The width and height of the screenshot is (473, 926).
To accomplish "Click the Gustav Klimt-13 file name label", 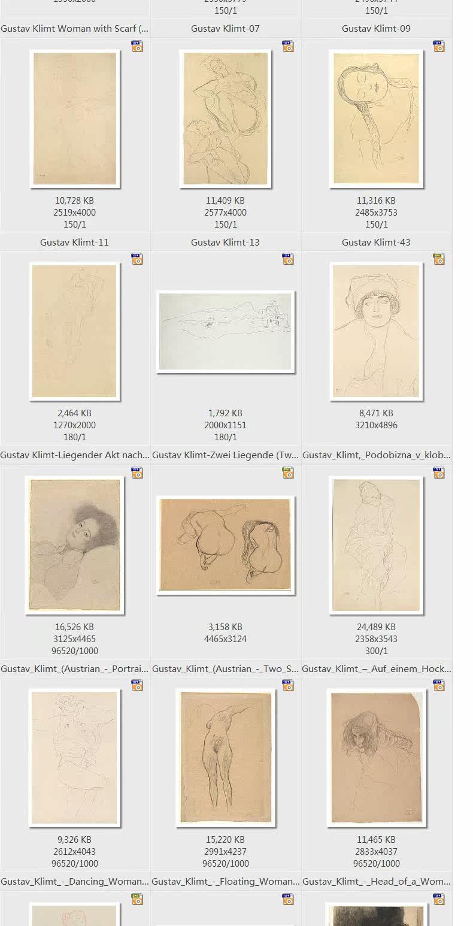I will click(x=225, y=242).
